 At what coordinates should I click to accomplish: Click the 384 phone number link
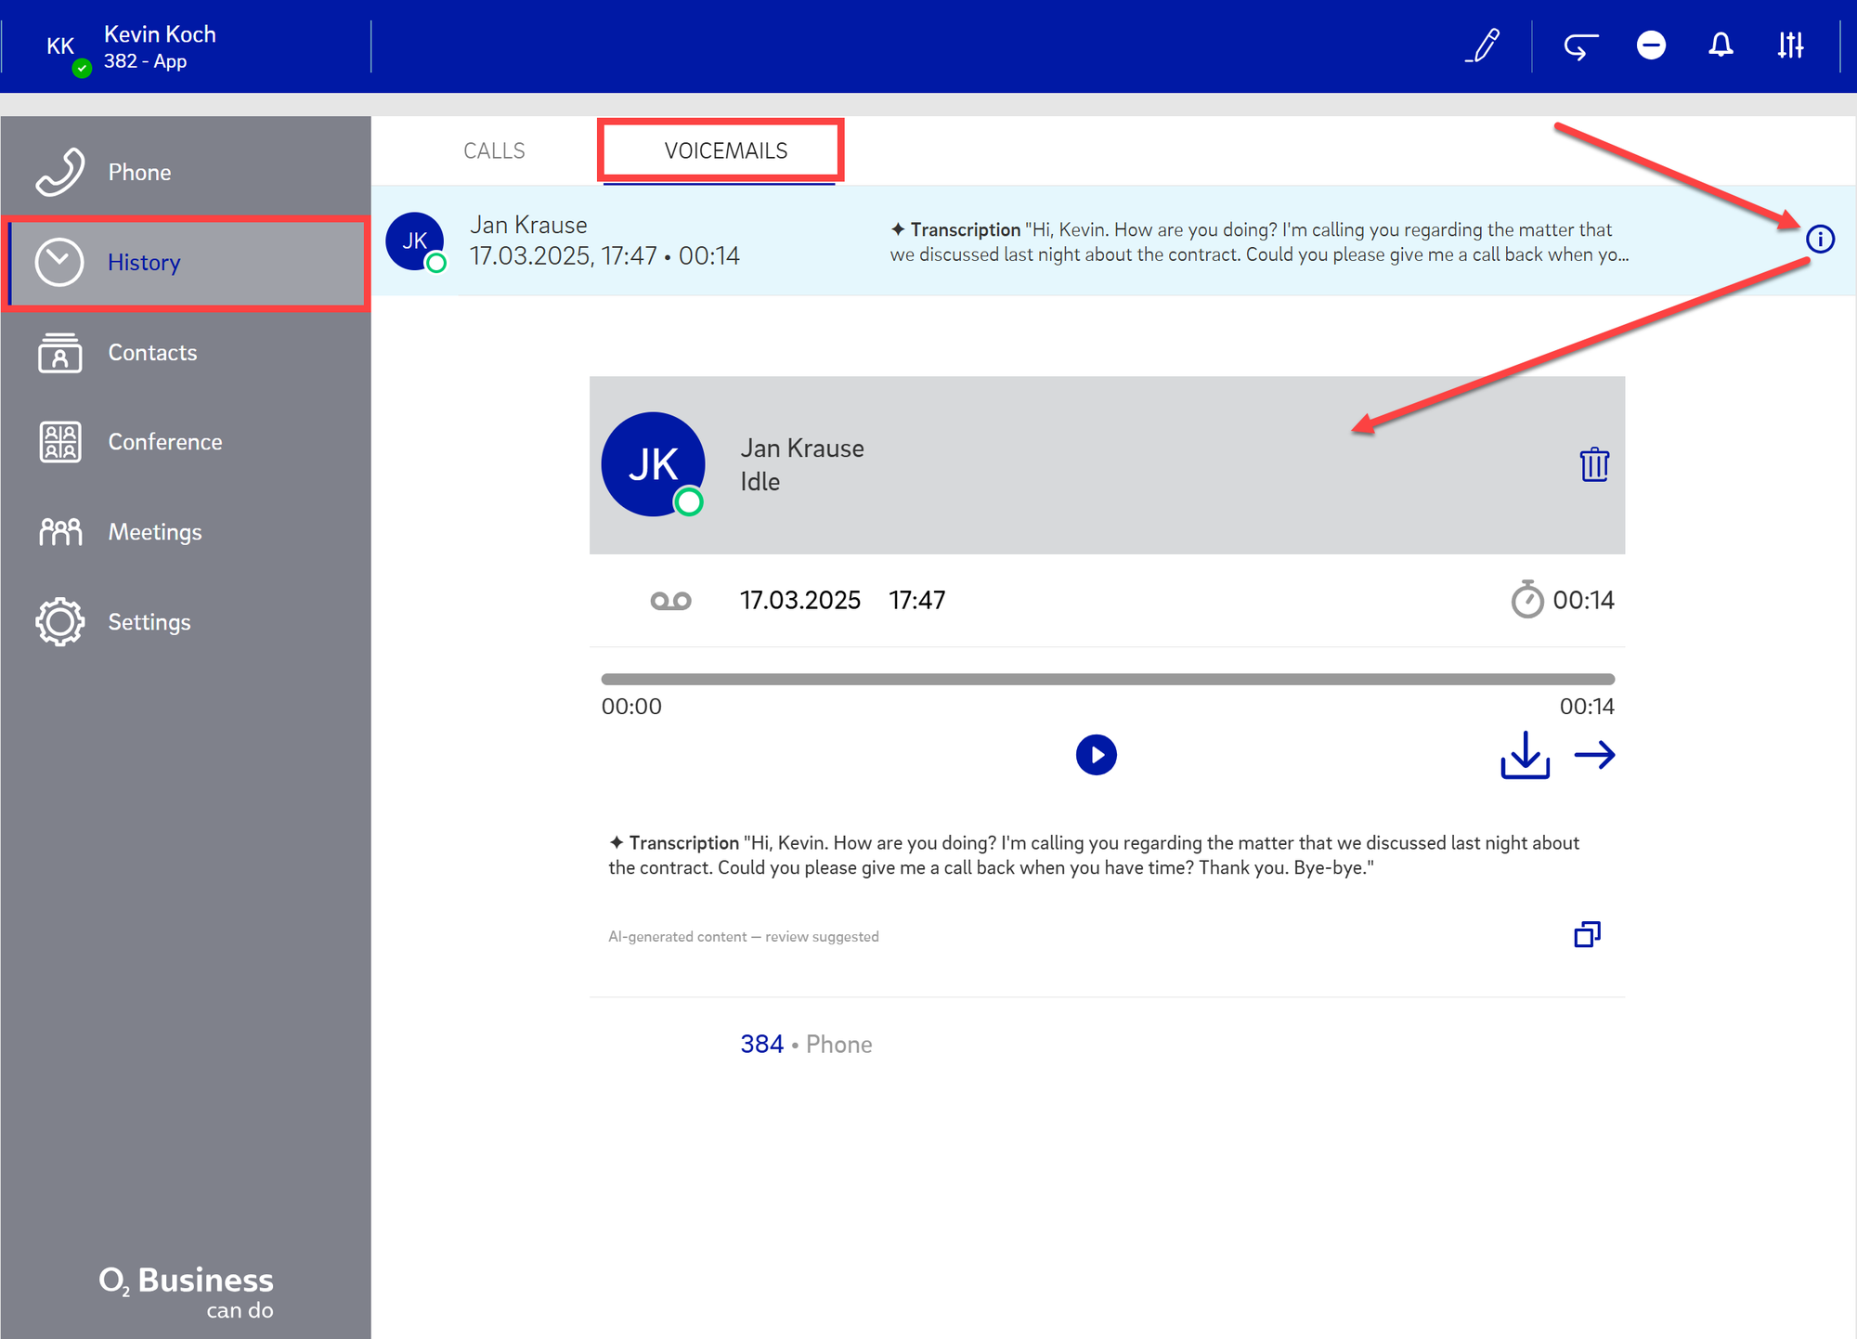761,1045
